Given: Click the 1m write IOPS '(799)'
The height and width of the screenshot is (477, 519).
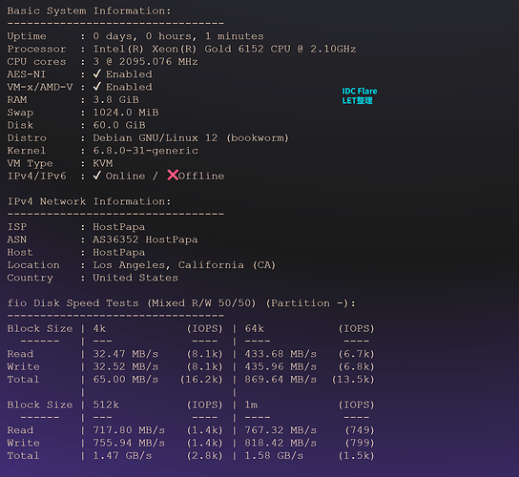Looking at the screenshot, I should (x=360, y=443).
